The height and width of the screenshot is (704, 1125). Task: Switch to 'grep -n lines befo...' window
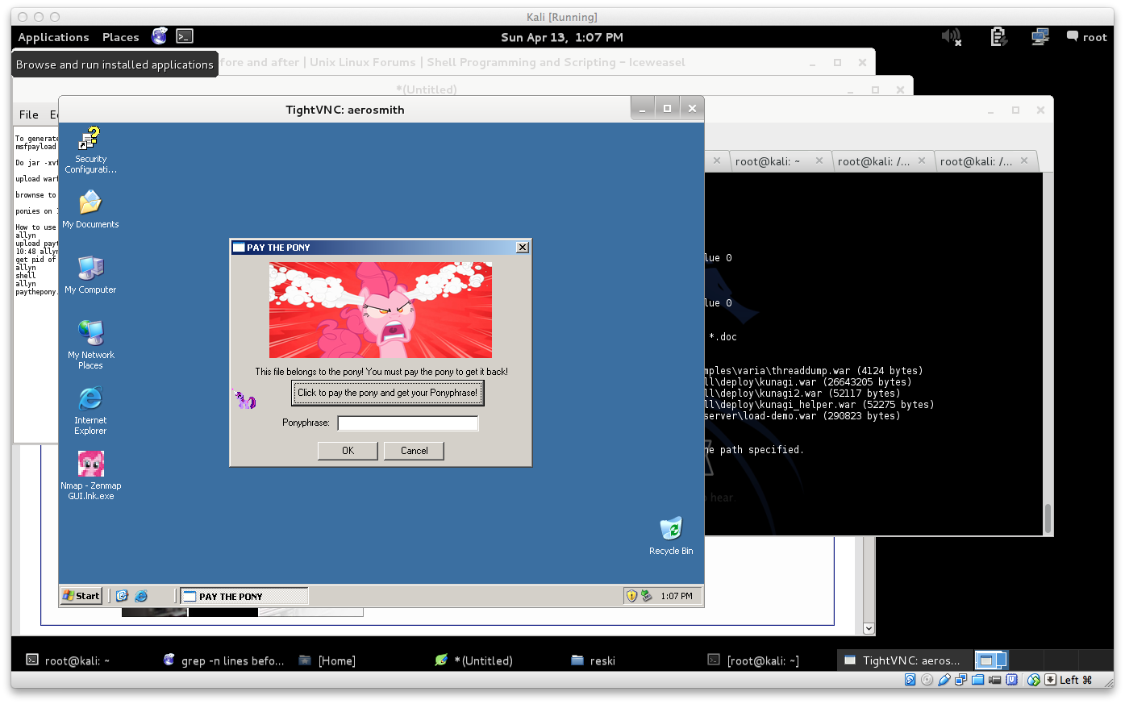click(x=223, y=660)
